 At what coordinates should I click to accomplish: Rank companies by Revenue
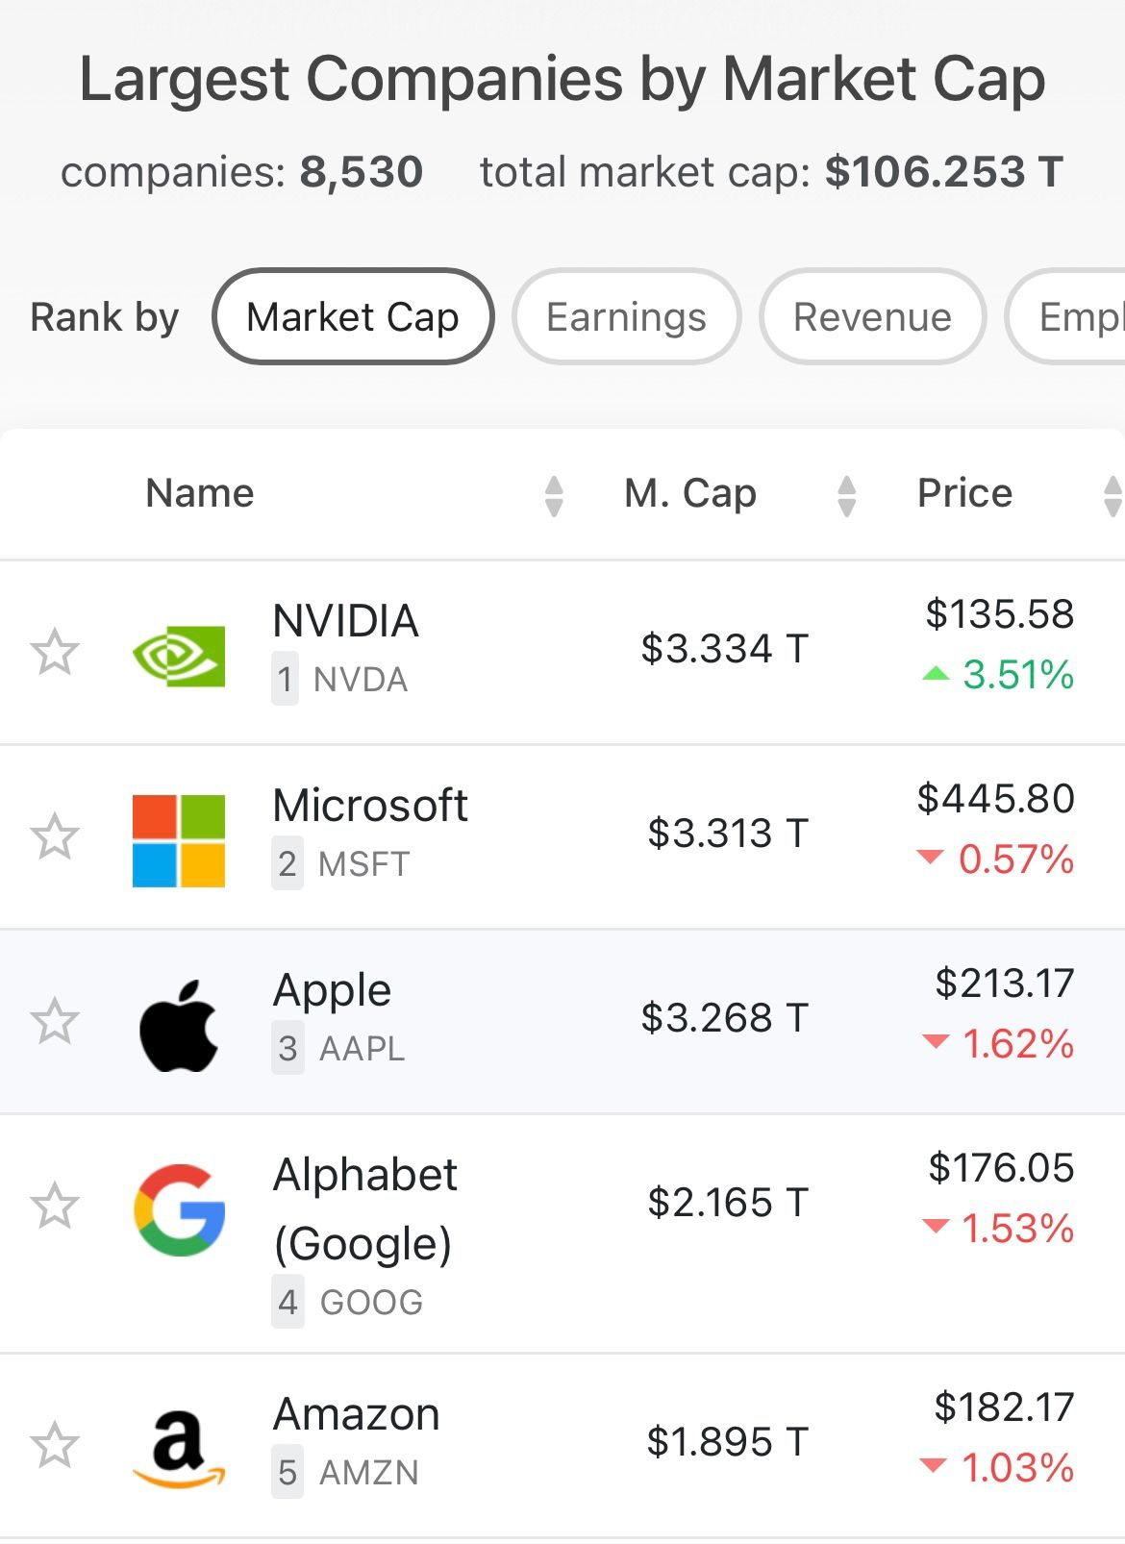coord(872,316)
